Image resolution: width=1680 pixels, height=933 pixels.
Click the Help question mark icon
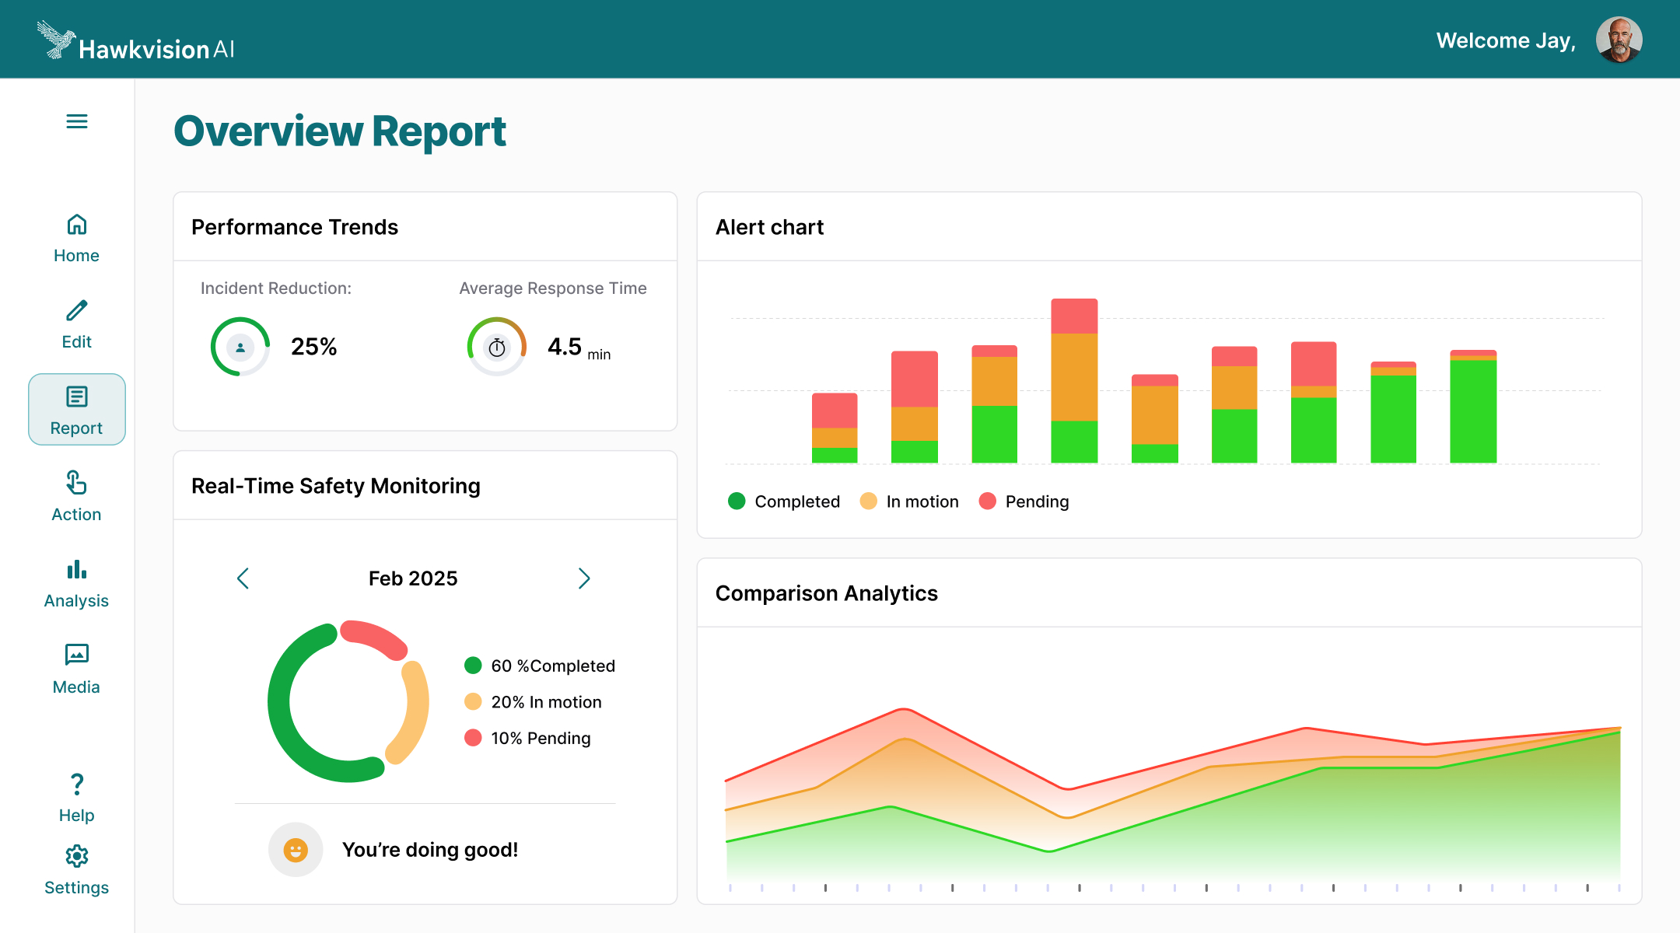pos(76,784)
